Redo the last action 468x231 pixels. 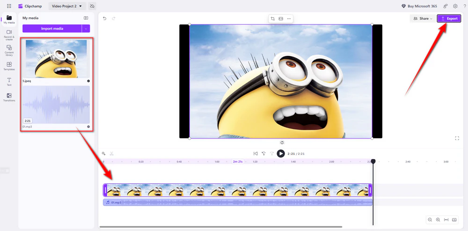(113, 19)
